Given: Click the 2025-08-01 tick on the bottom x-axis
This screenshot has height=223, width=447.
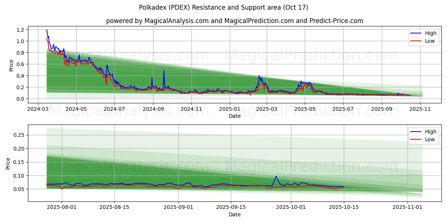Looking at the screenshot, I should click(x=63, y=207).
